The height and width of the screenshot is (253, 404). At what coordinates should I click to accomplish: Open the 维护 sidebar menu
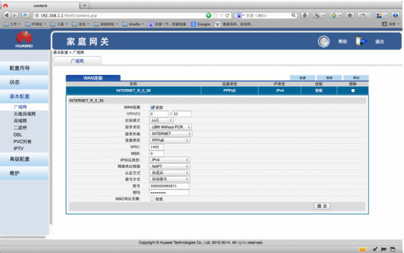pyautogui.click(x=24, y=173)
